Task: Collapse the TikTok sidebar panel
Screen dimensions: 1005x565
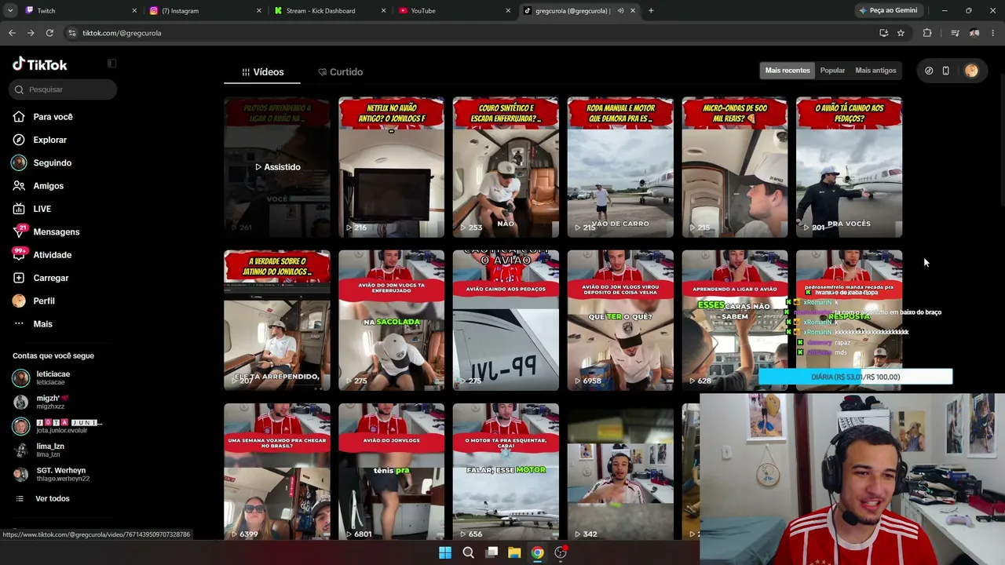Action: (111, 64)
